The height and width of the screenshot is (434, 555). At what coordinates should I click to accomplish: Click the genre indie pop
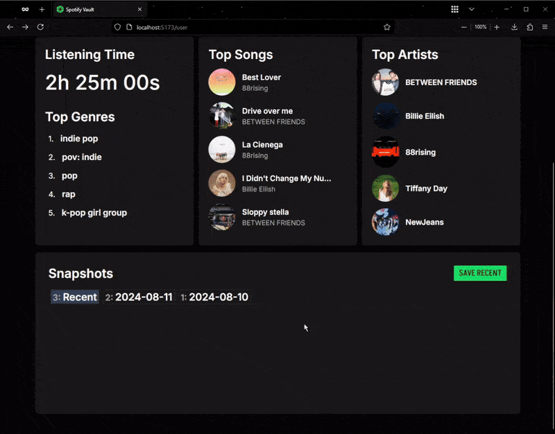pos(79,139)
